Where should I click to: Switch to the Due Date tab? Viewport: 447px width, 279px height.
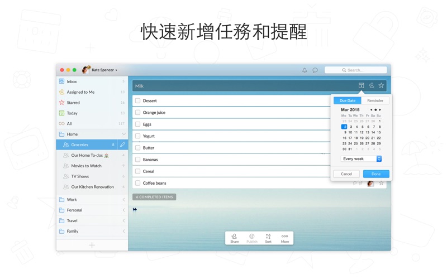tap(347, 100)
